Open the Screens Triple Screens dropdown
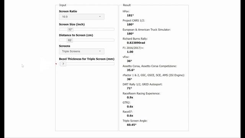Viewport: 245px width, 138px height. 82,51
